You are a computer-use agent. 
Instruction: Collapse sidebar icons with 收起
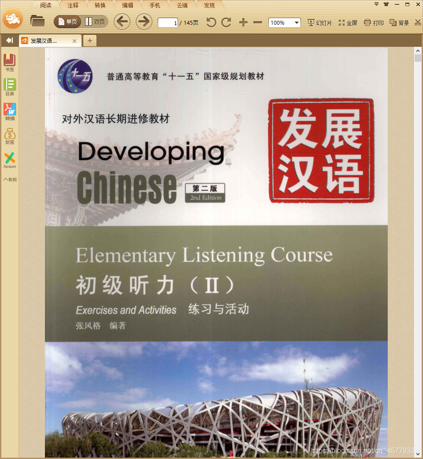click(10, 180)
